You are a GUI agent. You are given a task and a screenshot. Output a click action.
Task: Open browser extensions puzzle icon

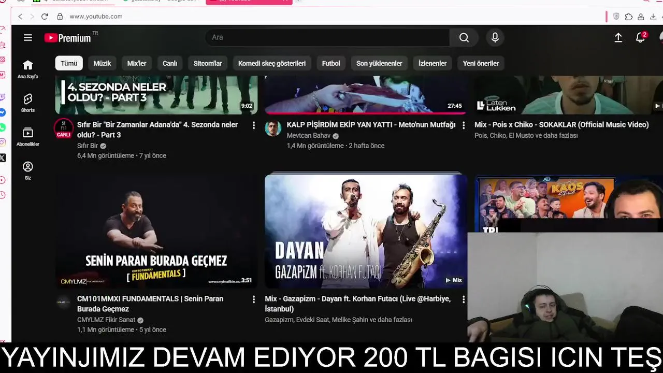[628, 17]
